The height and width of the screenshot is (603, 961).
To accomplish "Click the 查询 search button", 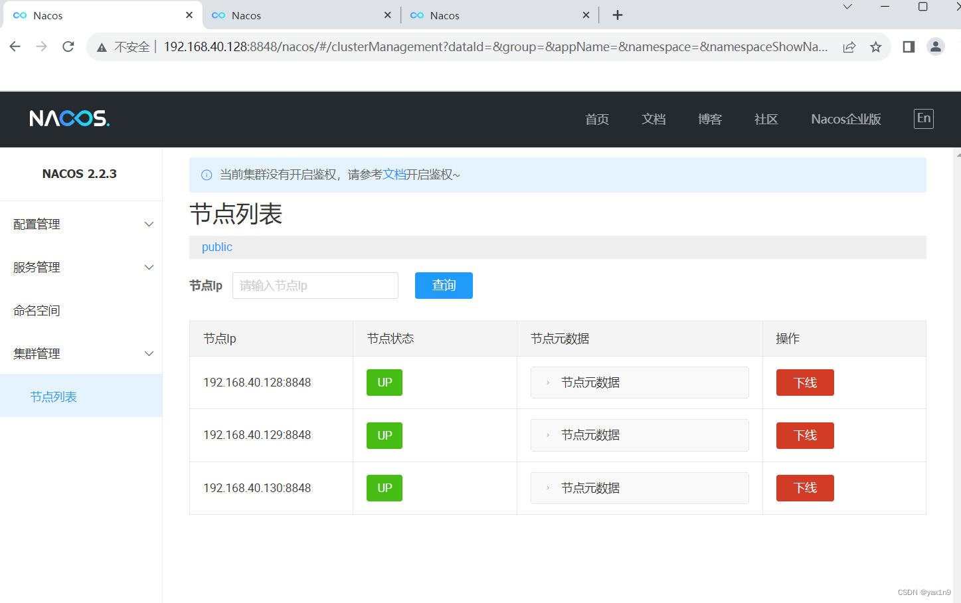I will pos(443,285).
